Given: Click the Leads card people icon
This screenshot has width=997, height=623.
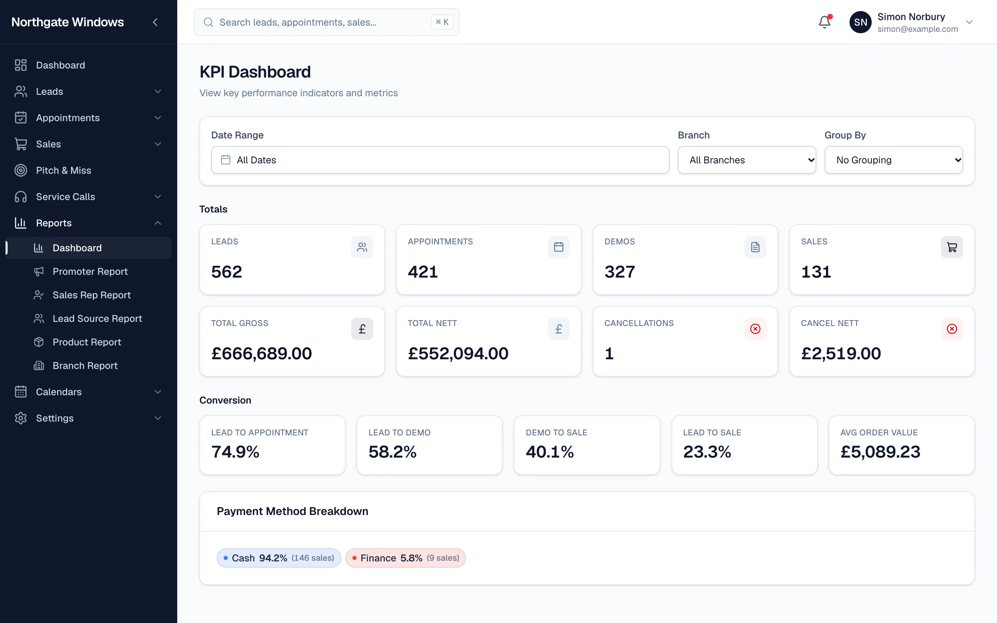Looking at the screenshot, I should (362, 247).
